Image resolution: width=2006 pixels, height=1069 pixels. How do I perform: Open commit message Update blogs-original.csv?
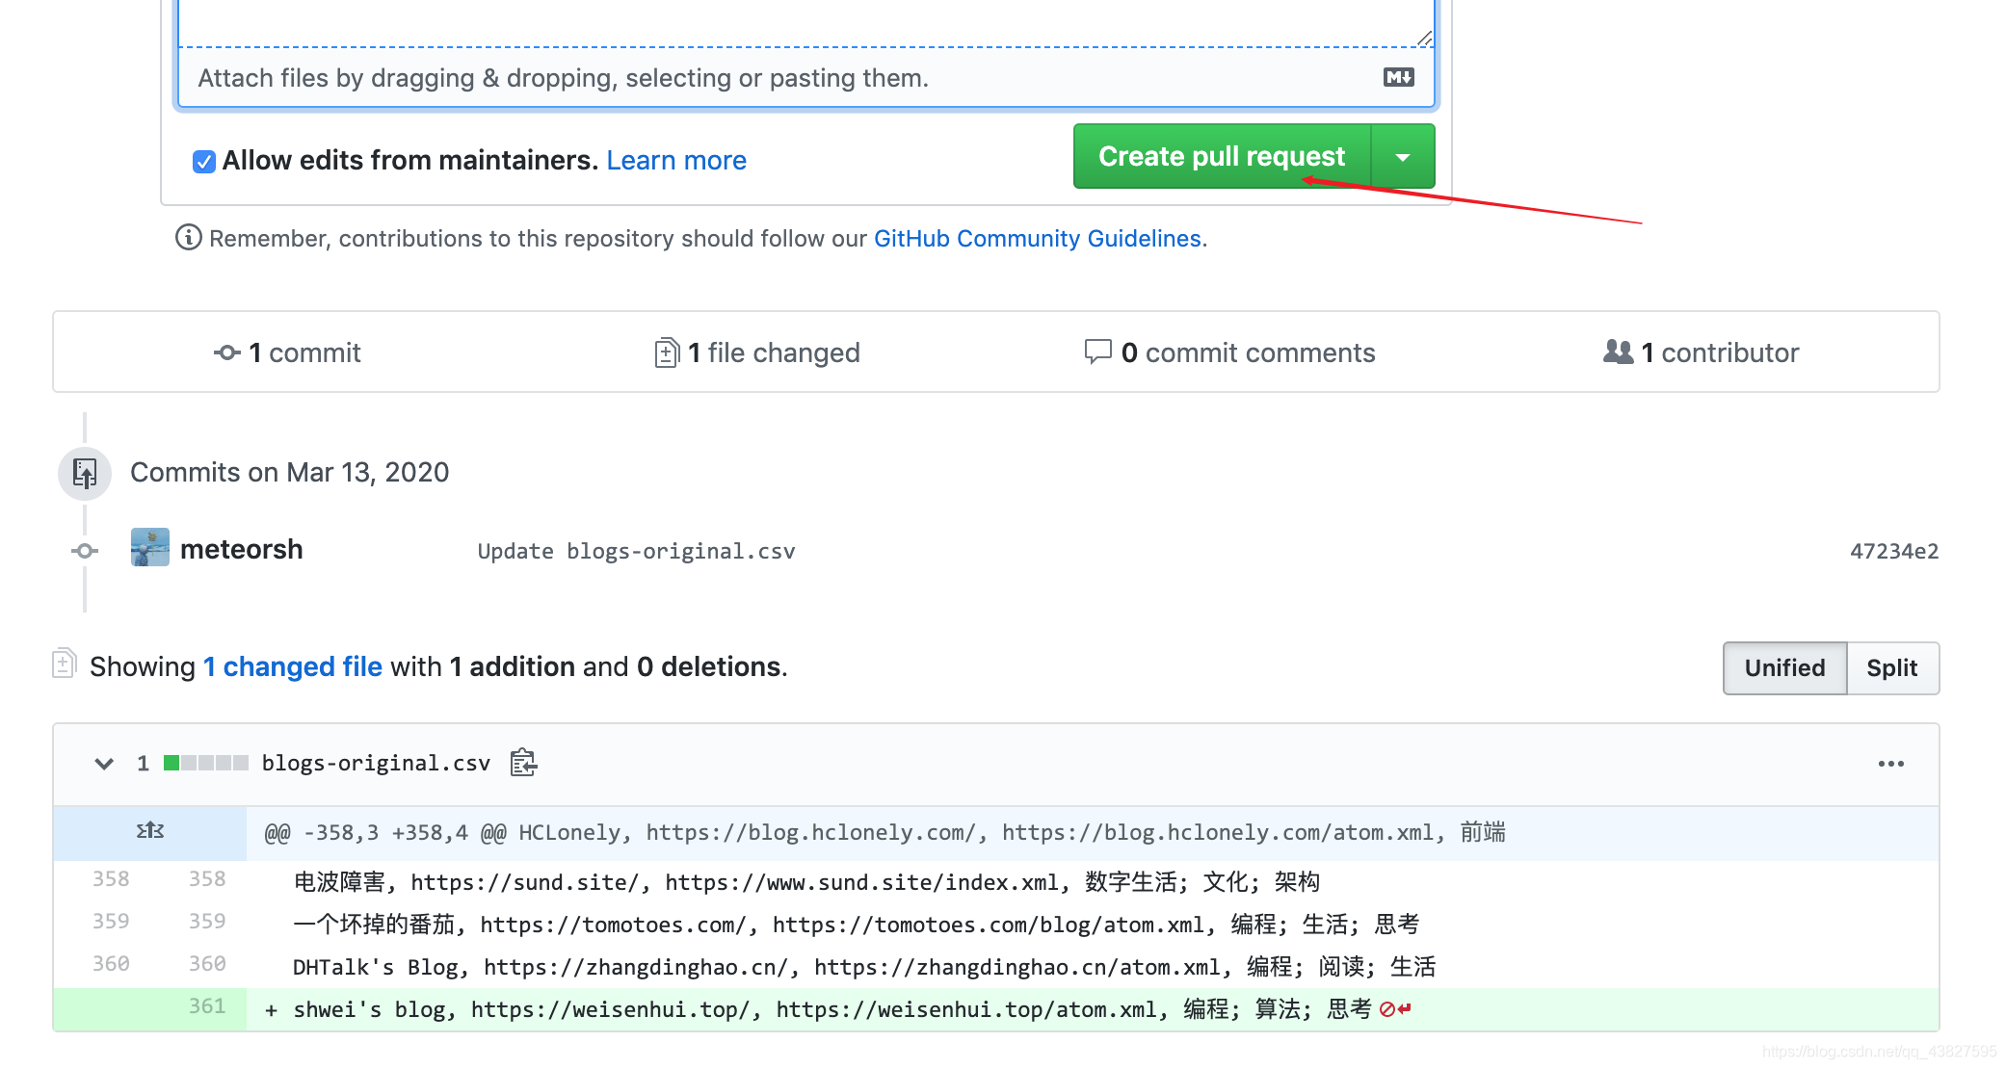coord(636,551)
